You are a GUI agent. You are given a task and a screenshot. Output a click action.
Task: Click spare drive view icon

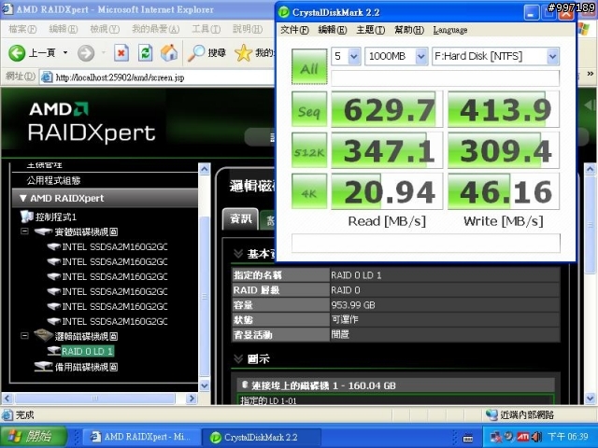point(43,367)
